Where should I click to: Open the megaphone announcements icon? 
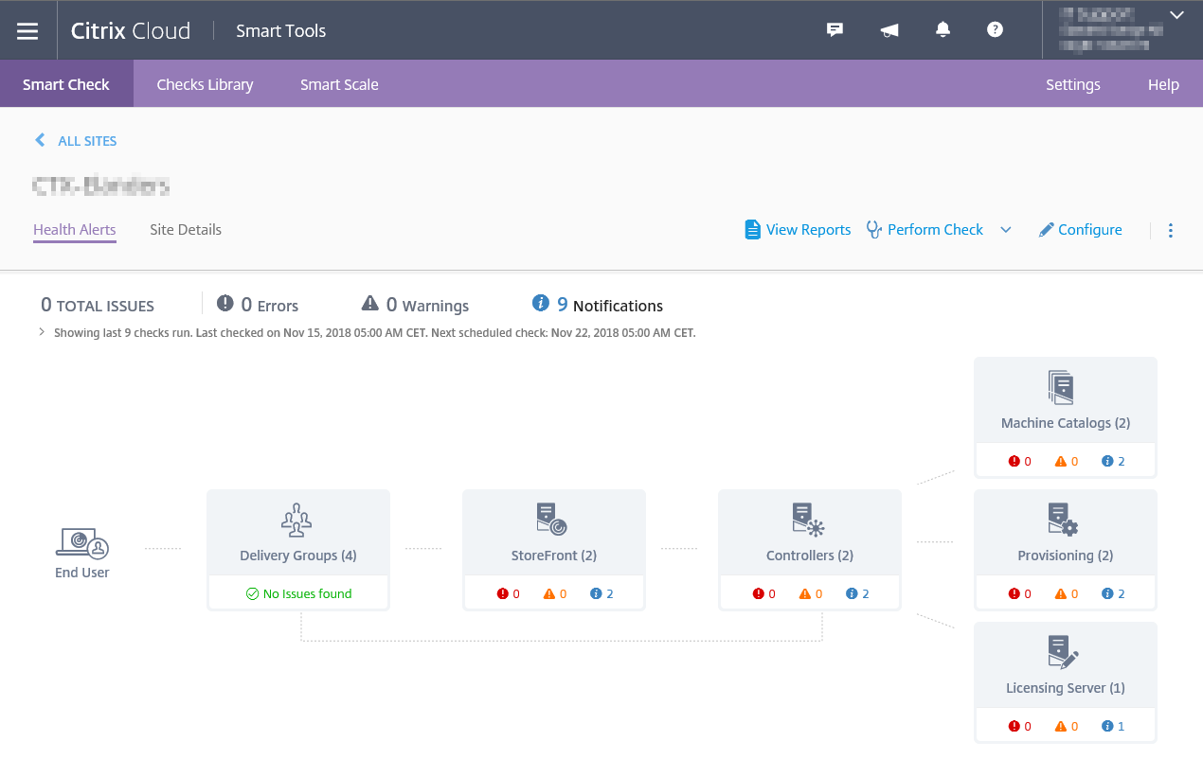click(889, 30)
